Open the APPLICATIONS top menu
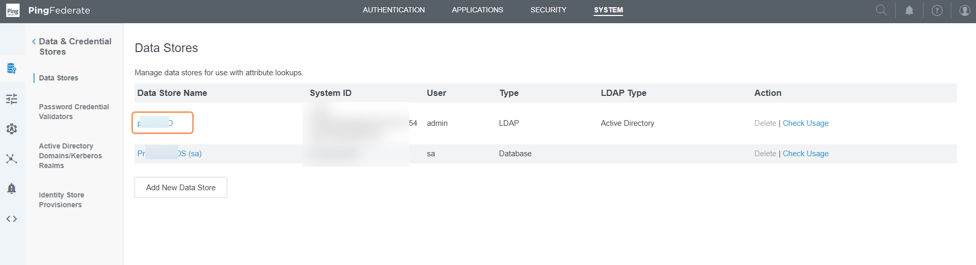The image size is (976, 265). 478,10
